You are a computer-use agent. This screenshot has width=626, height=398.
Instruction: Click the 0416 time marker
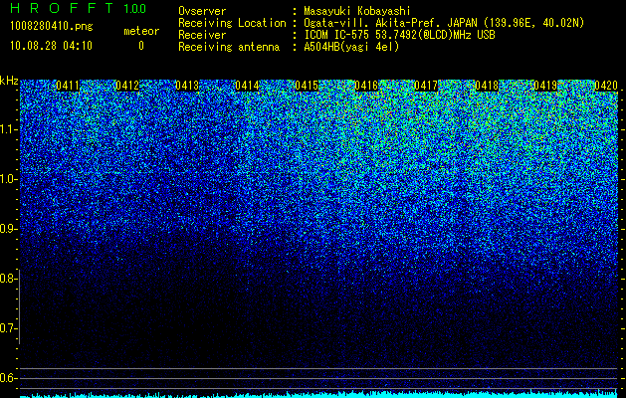[366, 86]
